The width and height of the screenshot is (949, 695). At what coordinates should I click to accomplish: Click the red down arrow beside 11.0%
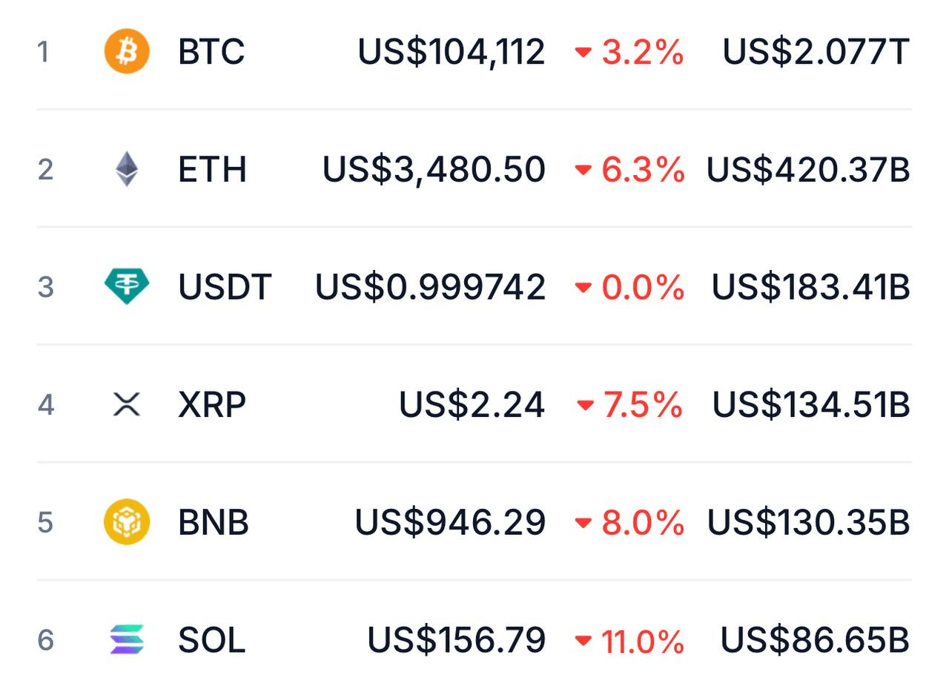[583, 640]
